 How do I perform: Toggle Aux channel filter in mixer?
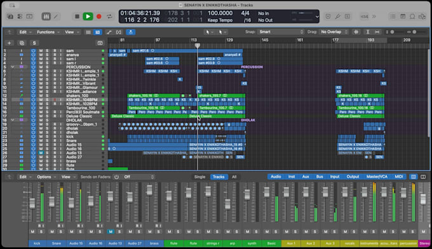306,177
